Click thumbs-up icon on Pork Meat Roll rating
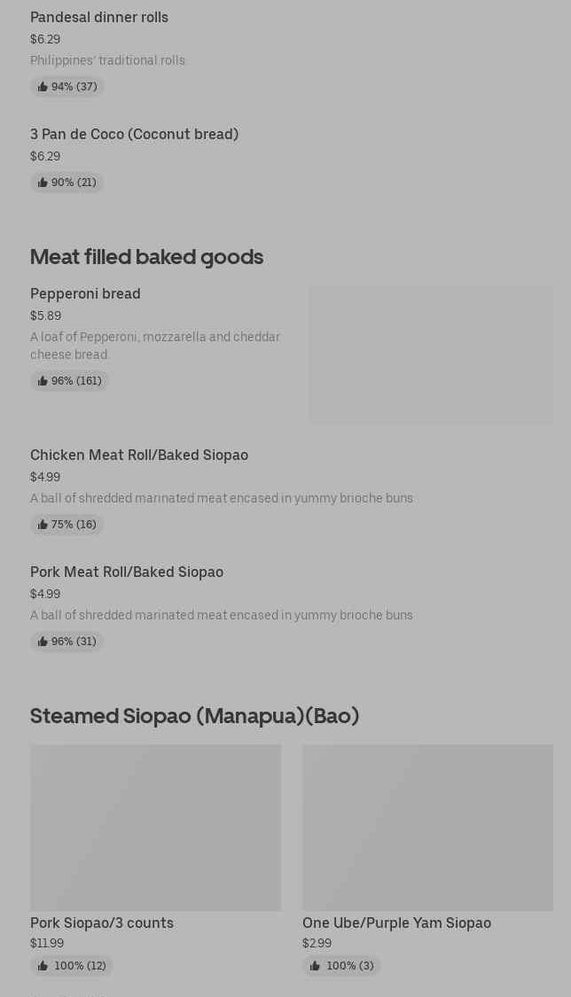The image size is (571, 997). (x=43, y=642)
